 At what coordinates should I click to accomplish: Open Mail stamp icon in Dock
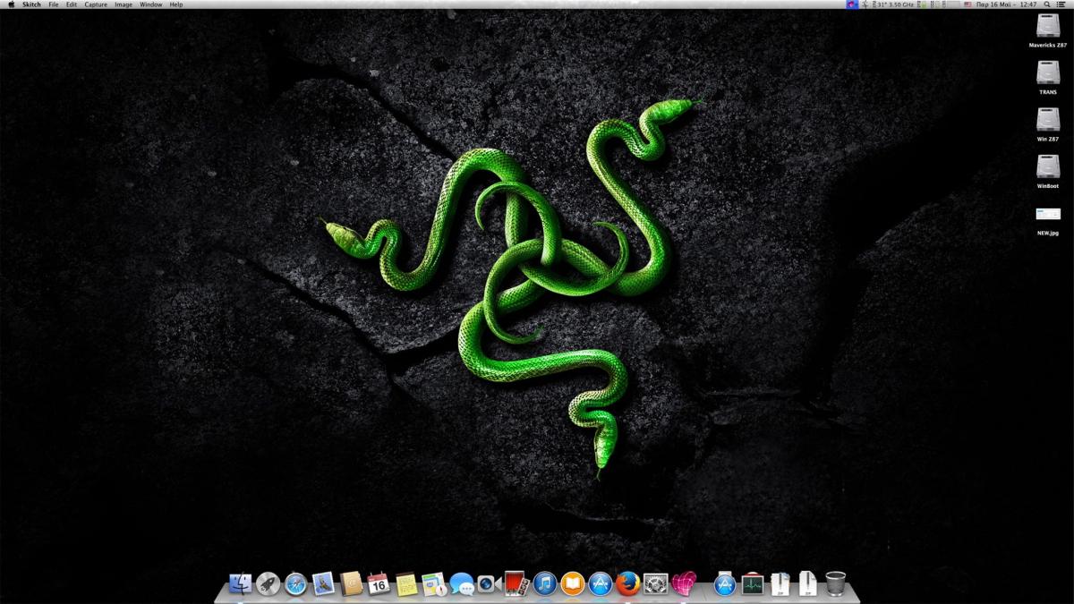[x=323, y=584]
